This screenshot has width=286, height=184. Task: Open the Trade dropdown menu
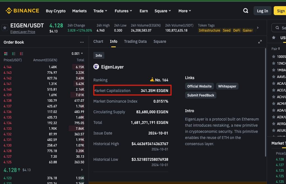tap(100, 11)
